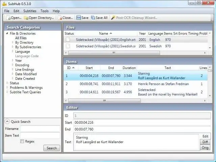Sort items by the Duration column header
The image size is (216, 162).
(x=129, y=68)
